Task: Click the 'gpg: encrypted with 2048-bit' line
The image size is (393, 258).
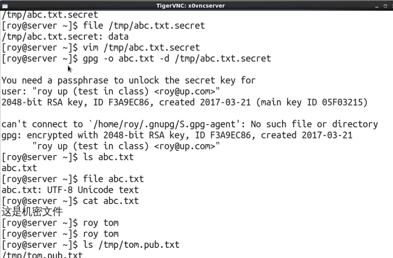Action: click(177, 135)
